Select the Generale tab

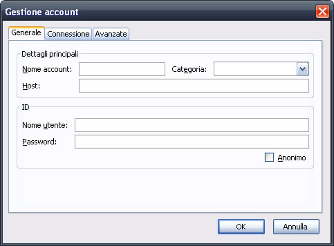click(26, 33)
